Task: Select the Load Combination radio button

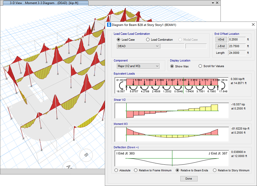Action: 148,40
